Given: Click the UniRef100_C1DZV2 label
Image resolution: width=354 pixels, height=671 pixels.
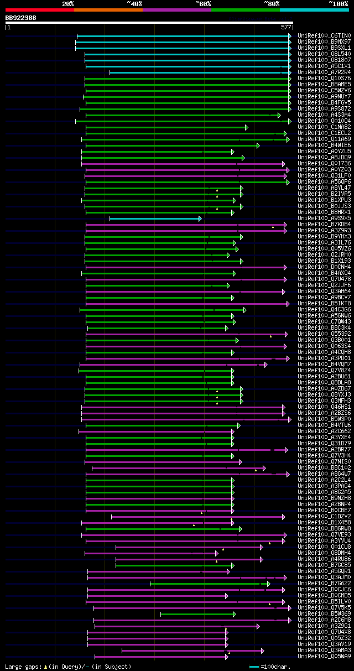Looking at the screenshot, I should 324,517.
